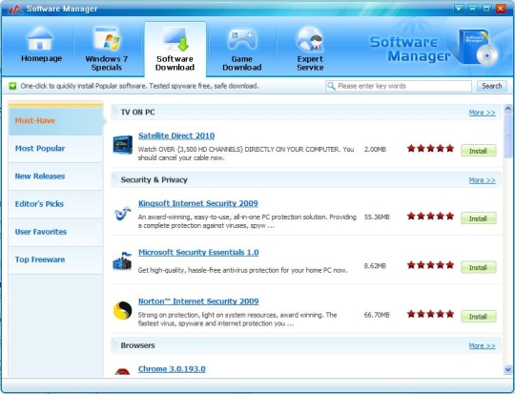This screenshot has width=515, height=394.
Task: Click star rating for Kingsoft Internet Security
Action: click(x=430, y=217)
